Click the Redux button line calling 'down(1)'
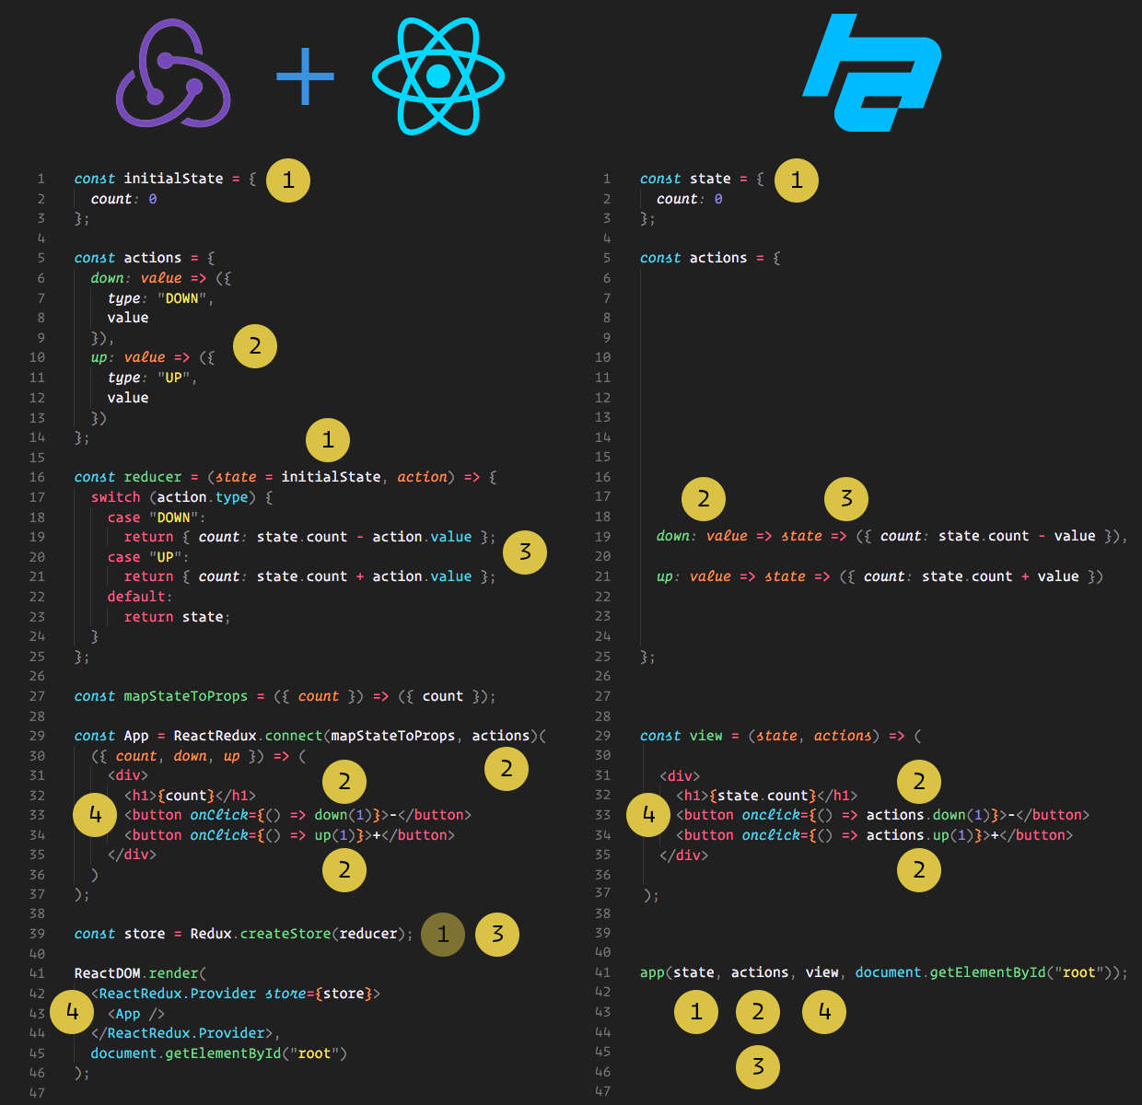 click(x=297, y=815)
